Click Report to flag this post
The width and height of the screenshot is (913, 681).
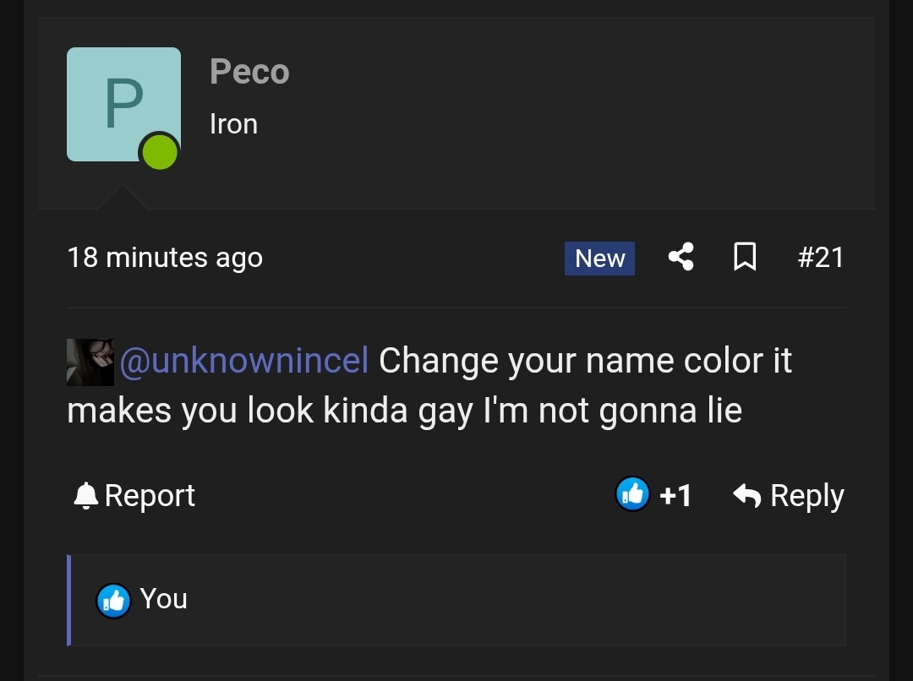(149, 495)
